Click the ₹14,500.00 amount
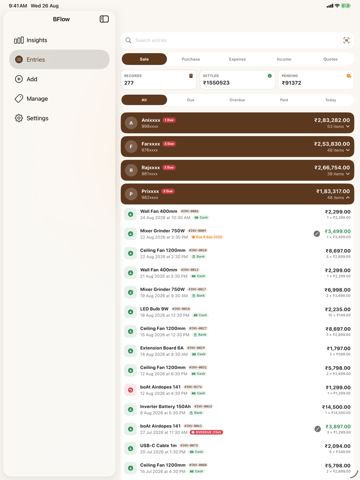The width and height of the screenshot is (360, 480). pyautogui.click(x=336, y=407)
